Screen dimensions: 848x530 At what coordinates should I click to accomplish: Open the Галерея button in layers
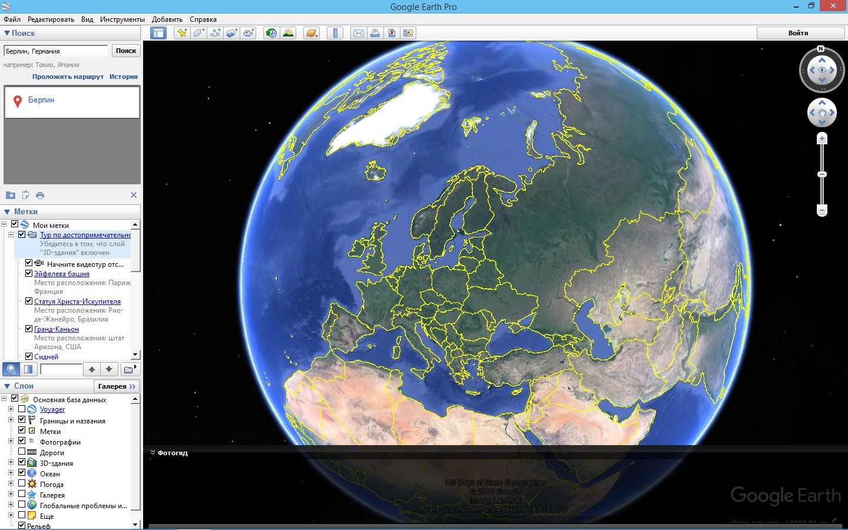pos(117,386)
